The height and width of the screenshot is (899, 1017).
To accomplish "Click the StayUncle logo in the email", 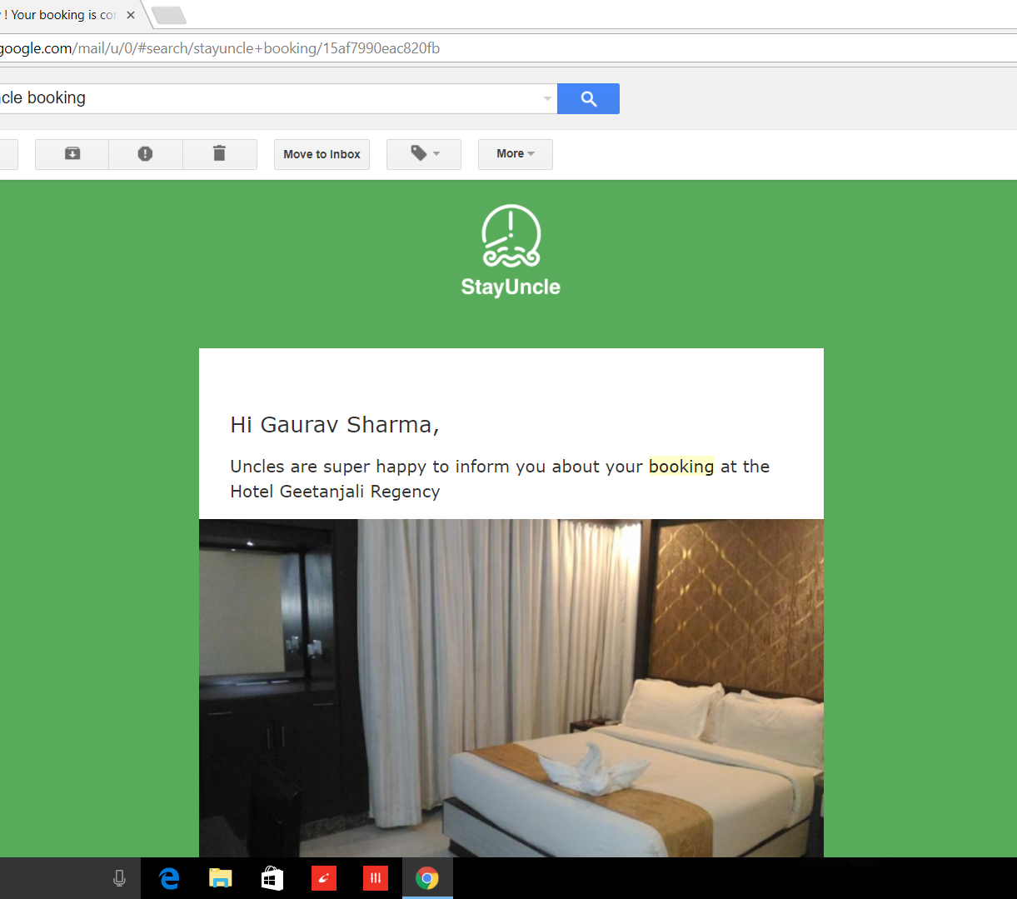I will coord(511,250).
